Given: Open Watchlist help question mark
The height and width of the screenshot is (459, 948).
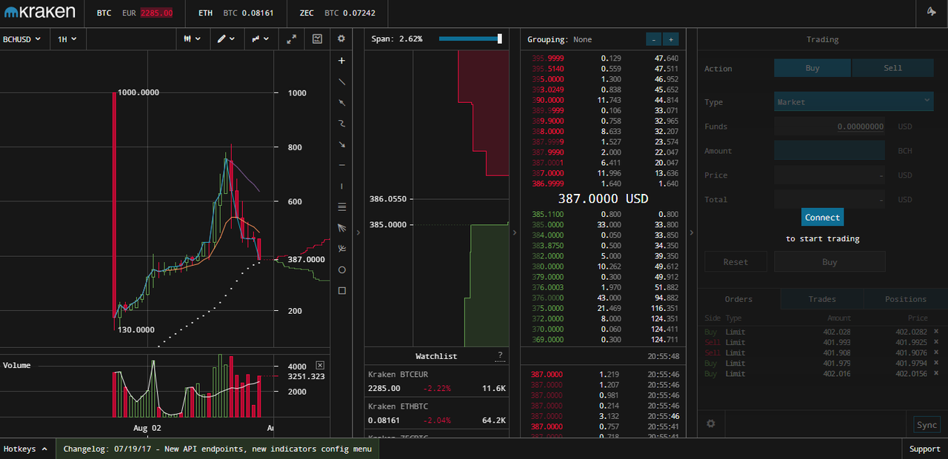Looking at the screenshot, I should click(500, 356).
